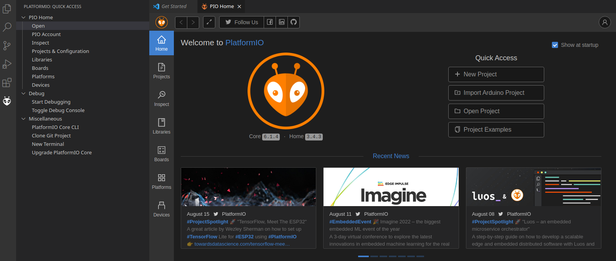Select Upgrade PlatformIO Core tree item

coord(83,152)
